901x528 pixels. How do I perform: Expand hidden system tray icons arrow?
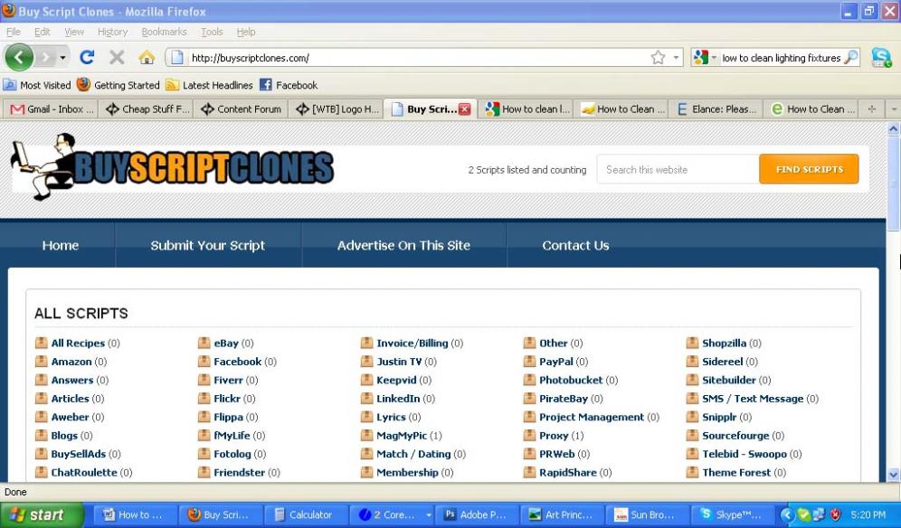click(x=787, y=514)
